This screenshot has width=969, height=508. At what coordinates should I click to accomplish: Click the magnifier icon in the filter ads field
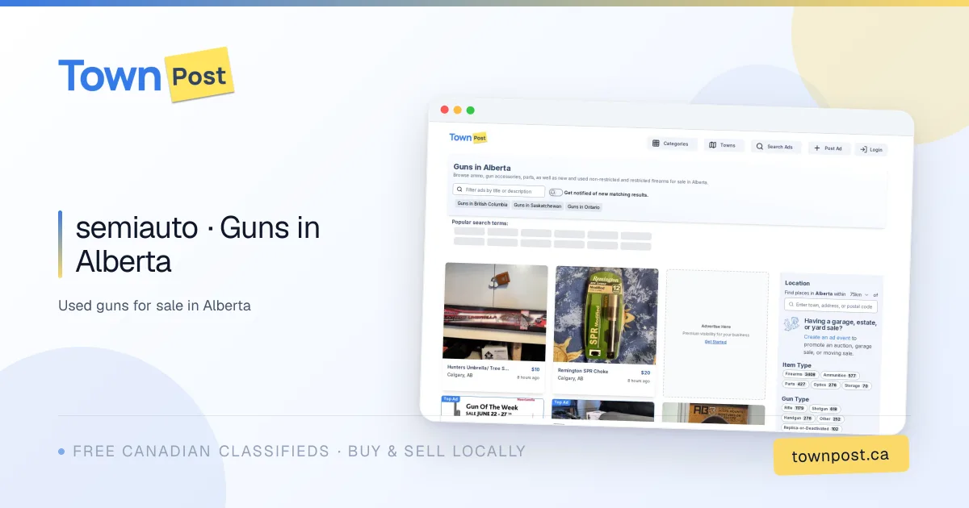[459, 190]
